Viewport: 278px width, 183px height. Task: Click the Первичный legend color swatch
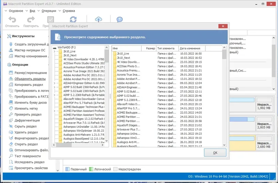coord(67,169)
